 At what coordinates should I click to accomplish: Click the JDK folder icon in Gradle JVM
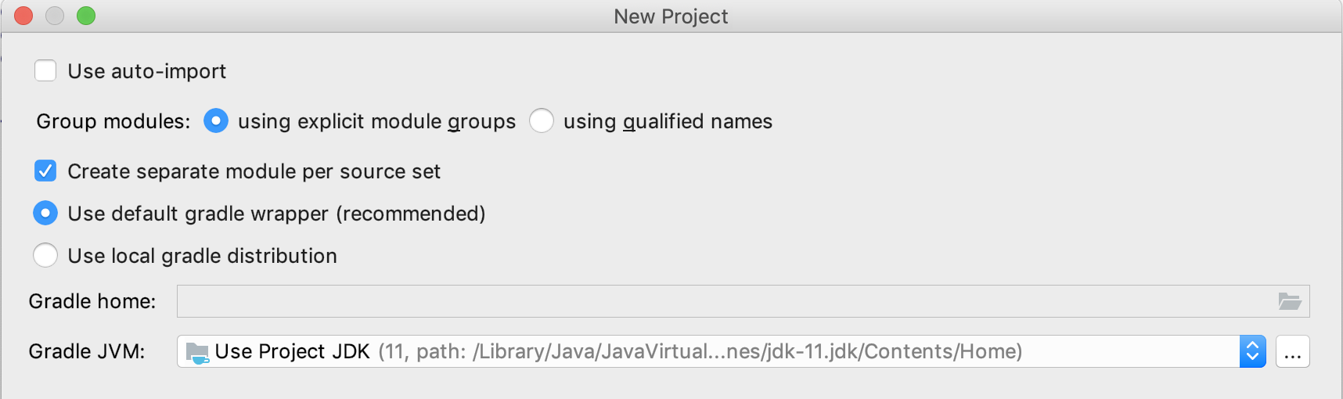(x=197, y=352)
